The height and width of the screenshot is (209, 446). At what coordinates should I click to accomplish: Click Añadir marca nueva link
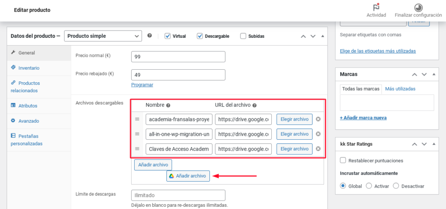pyautogui.click(x=363, y=118)
